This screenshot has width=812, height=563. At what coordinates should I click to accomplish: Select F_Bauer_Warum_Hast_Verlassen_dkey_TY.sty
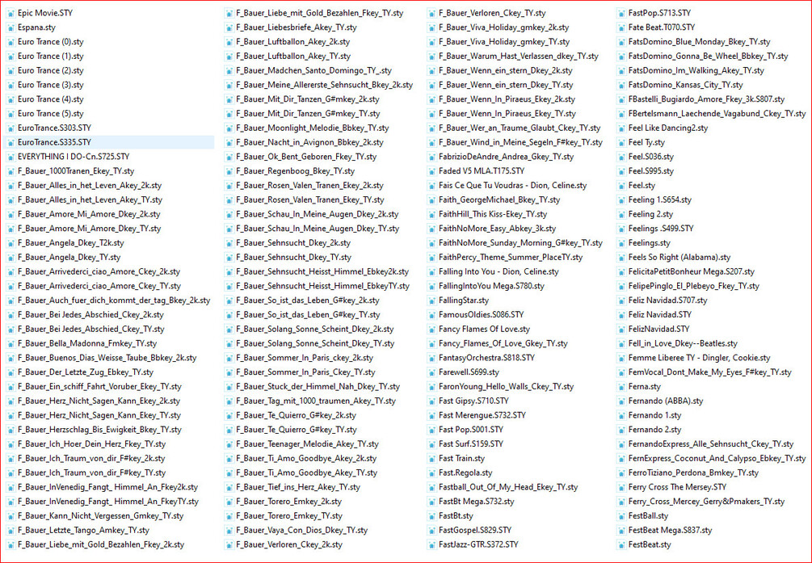click(519, 56)
